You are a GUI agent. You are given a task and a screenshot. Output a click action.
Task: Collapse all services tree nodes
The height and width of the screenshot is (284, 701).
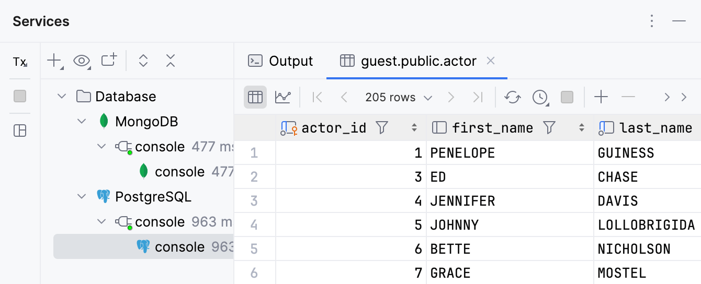pos(170,61)
